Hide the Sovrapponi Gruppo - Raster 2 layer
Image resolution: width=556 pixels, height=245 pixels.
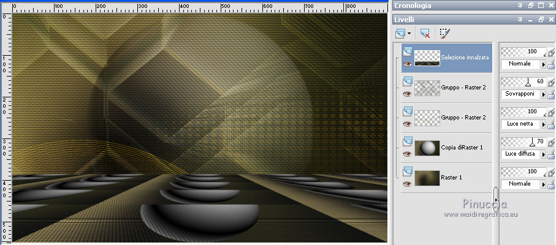tap(408, 94)
